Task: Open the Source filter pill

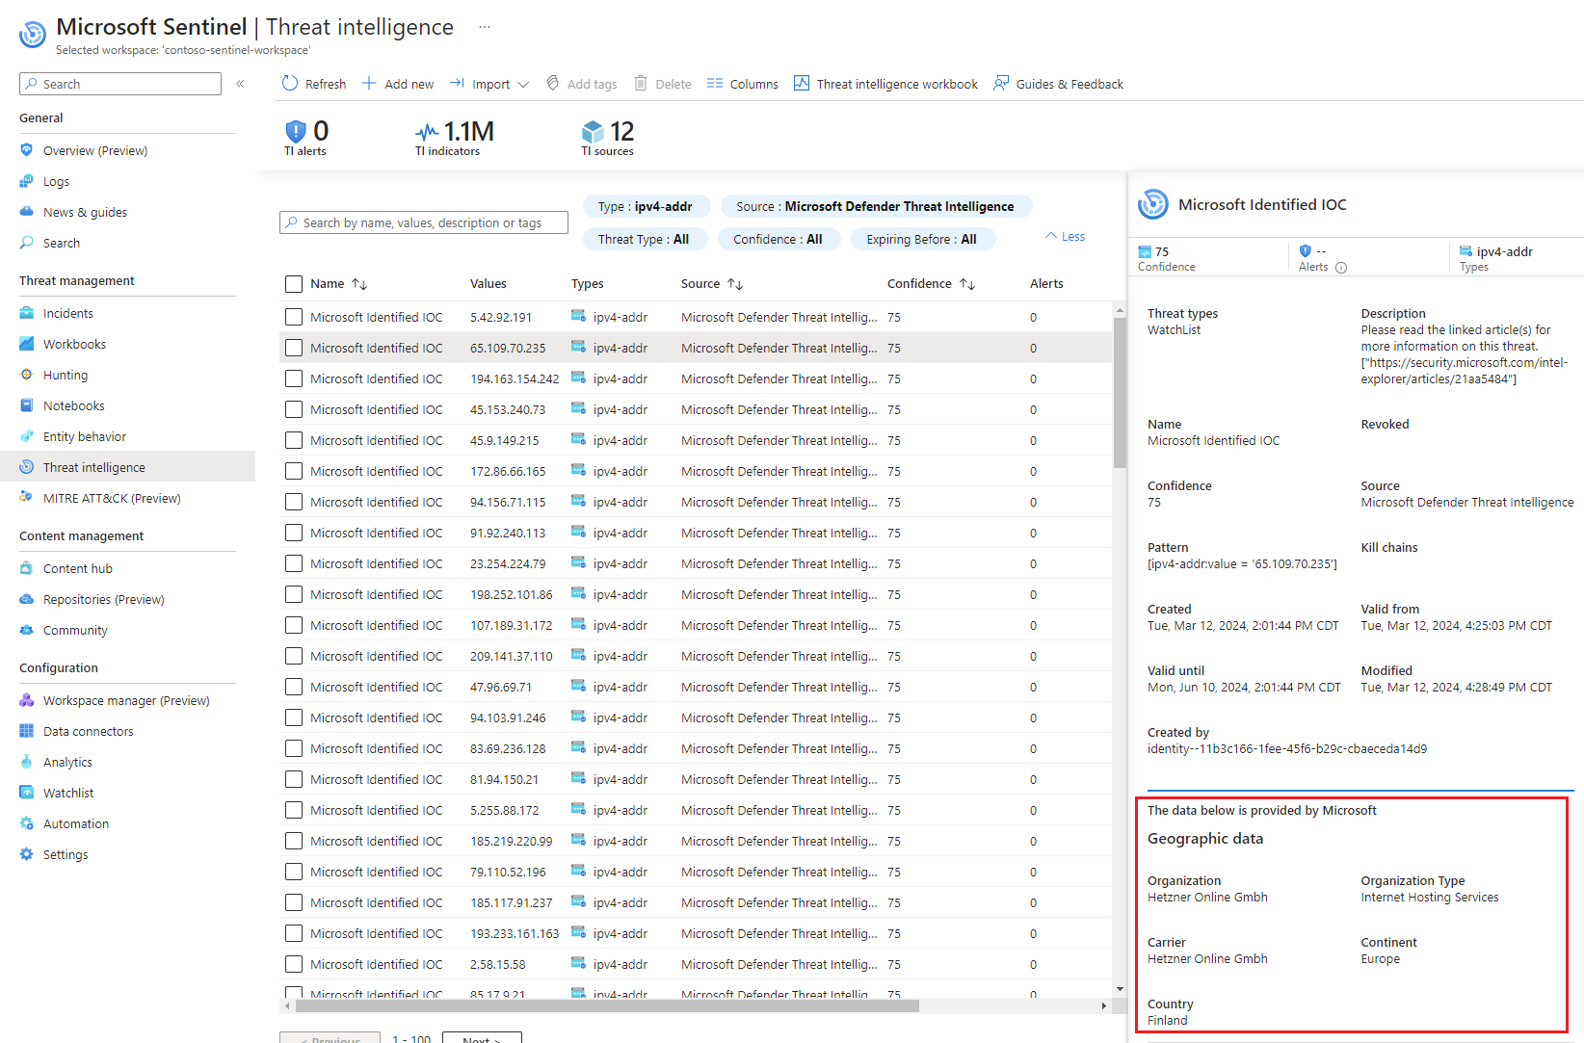Action: pos(875,206)
